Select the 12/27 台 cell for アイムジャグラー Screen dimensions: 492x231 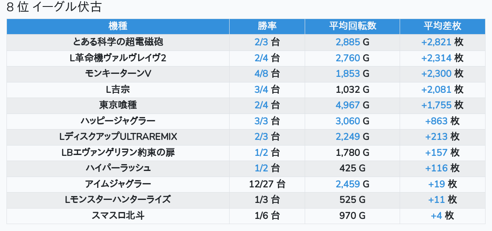[x=267, y=184]
